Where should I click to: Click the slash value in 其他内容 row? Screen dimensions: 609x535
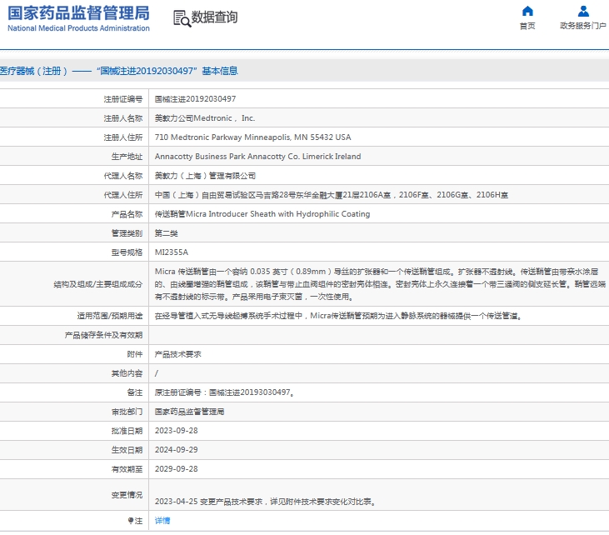click(x=156, y=373)
